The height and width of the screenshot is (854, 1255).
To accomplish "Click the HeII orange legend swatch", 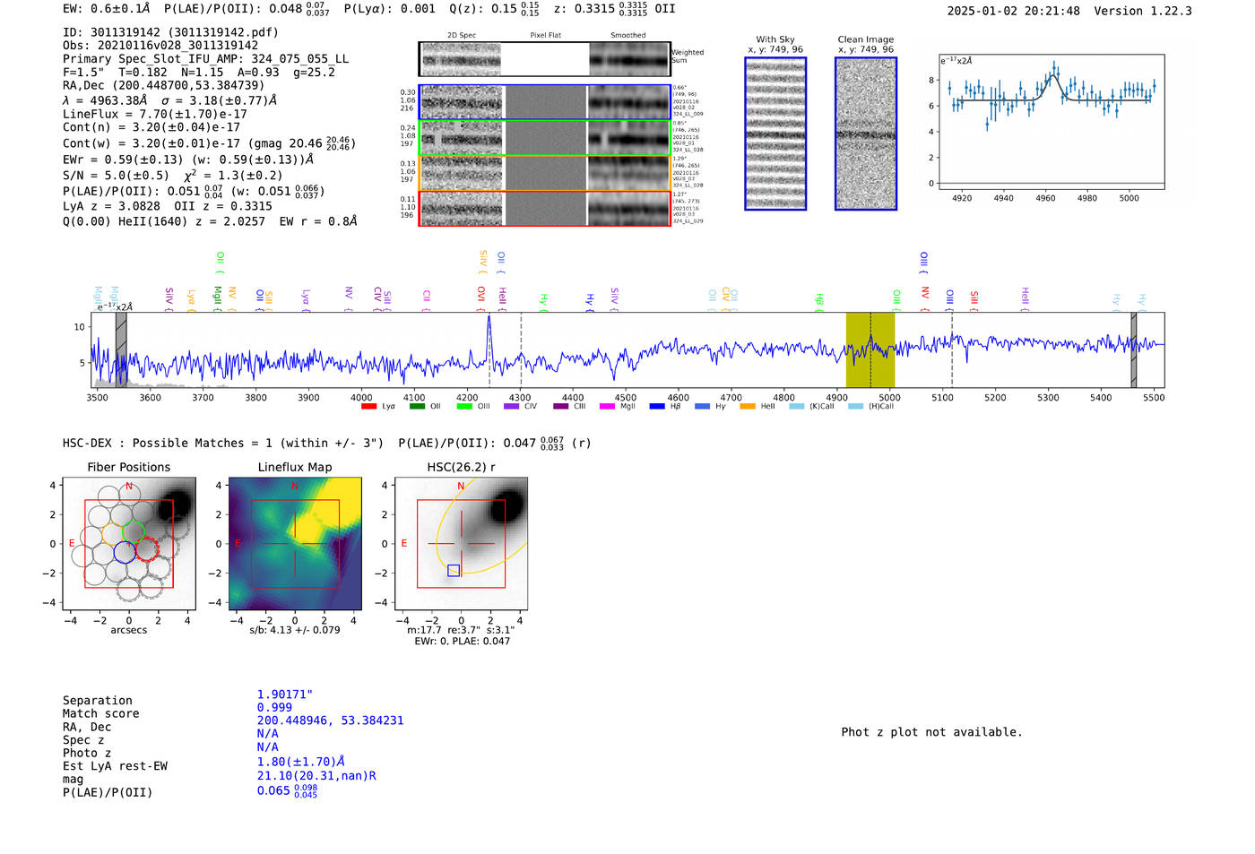I will (x=748, y=407).
